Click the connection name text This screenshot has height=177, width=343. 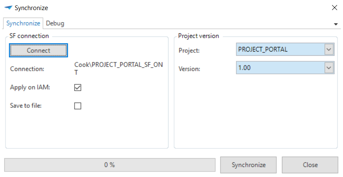(118, 68)
